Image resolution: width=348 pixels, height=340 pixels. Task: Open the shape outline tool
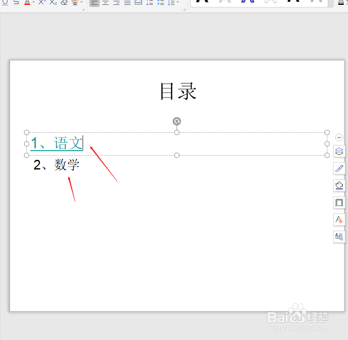point(339,203)
